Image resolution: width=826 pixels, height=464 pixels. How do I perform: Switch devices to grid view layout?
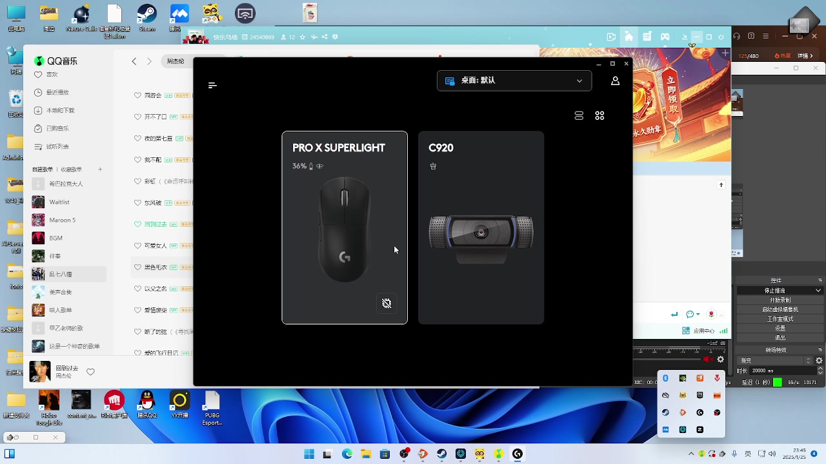[599, 115]
